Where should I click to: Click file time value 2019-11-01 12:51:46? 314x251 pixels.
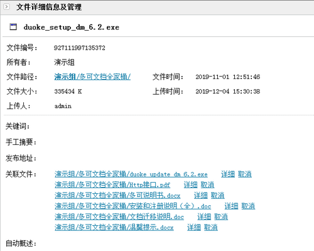pyautogui.click(x=228, y=77)
